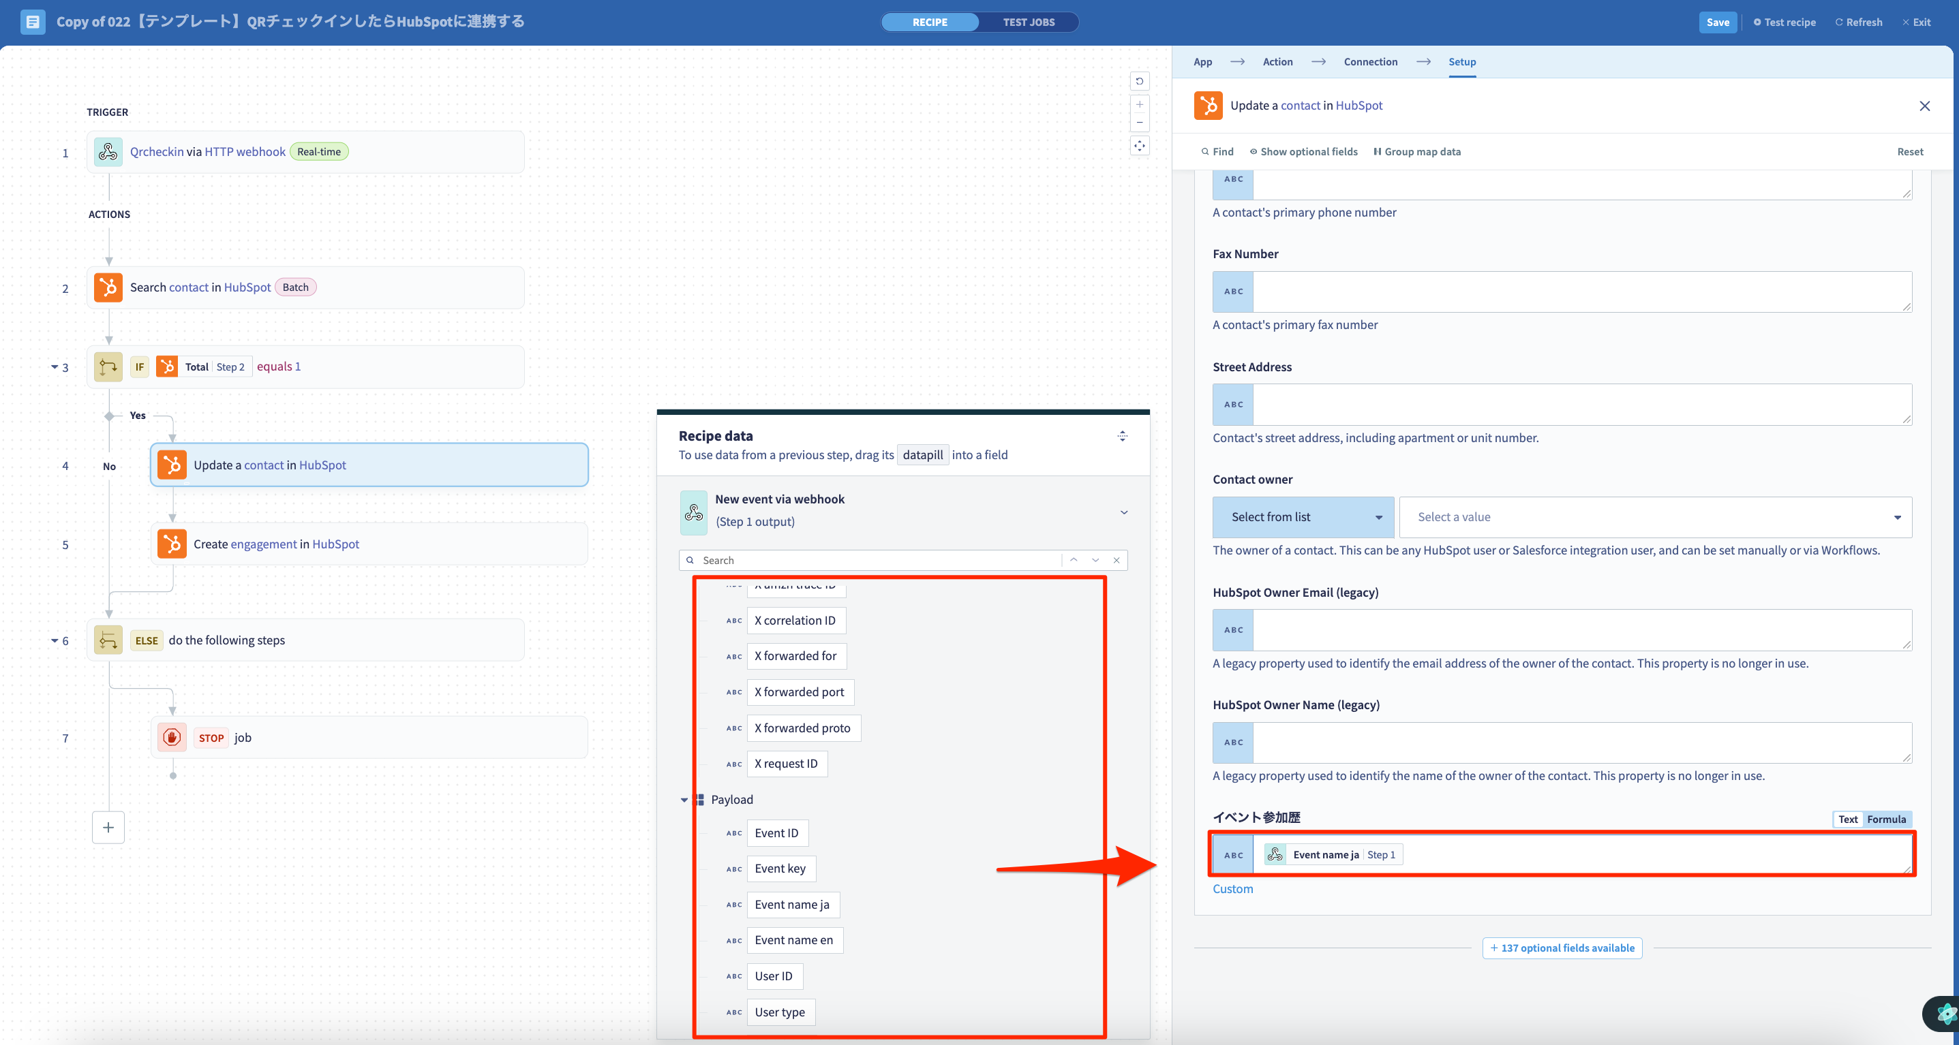Click HubSpot Owner Name (legacy) field
This screenshot has width=1959, height=1045.
point(1582,743)
